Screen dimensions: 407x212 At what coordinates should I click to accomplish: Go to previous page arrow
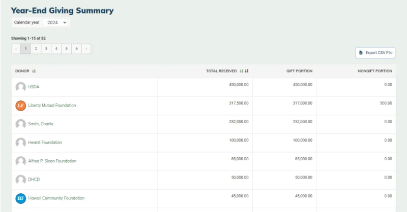[16, 49]
